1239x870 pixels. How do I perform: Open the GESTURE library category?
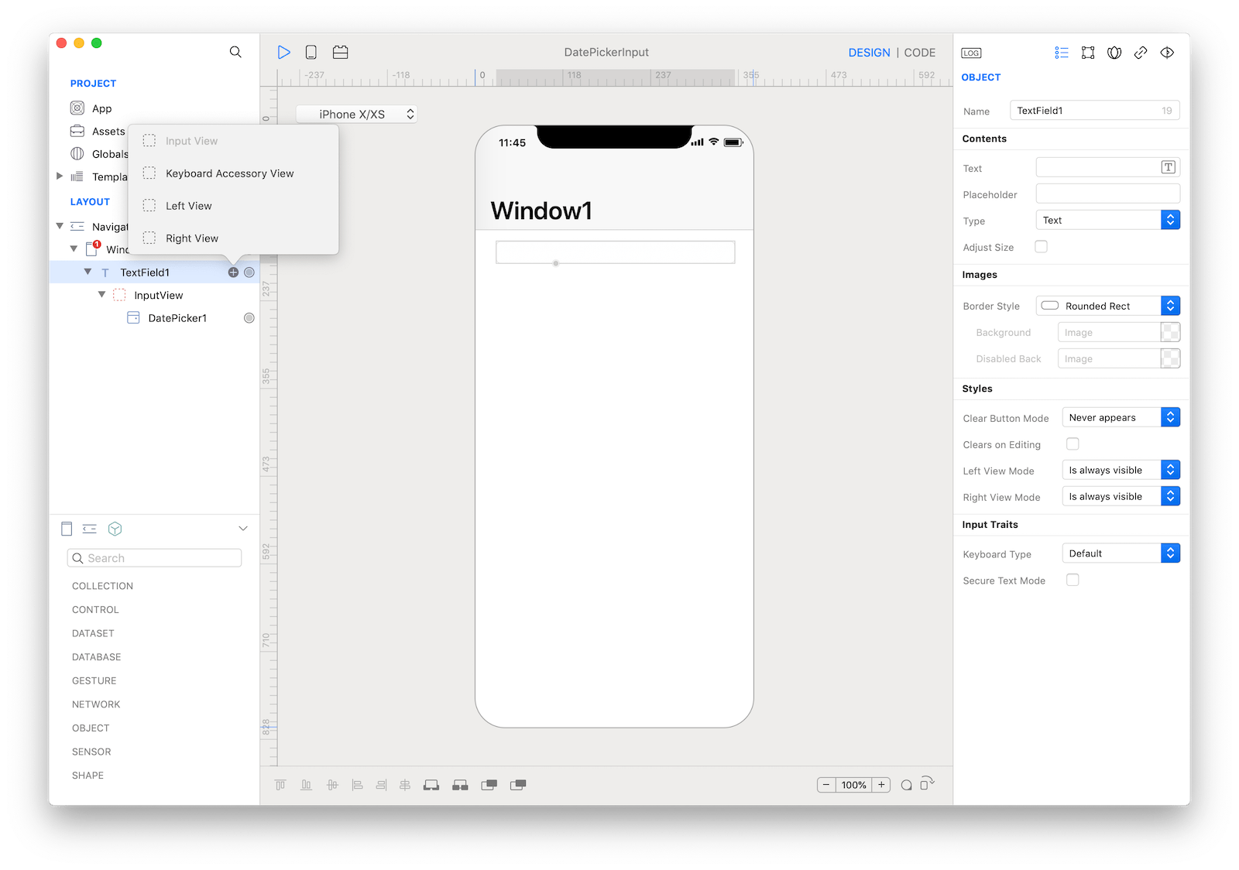click(94, 681)
